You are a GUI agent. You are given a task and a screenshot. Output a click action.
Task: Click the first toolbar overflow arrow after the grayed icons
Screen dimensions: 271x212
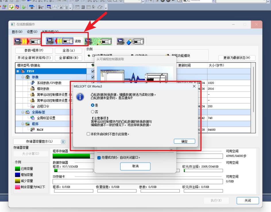pos(70,8)
